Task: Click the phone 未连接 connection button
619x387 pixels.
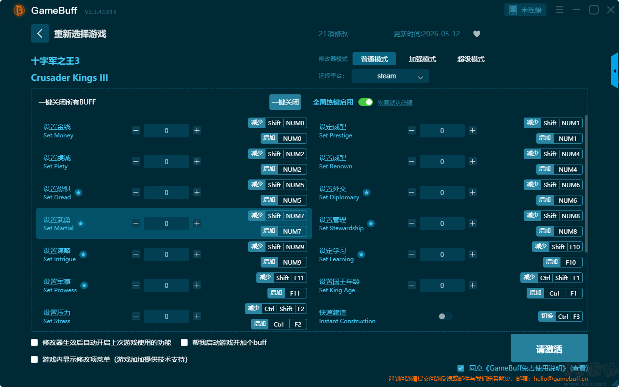Action: pyautogui.click(x=526, y=10)
